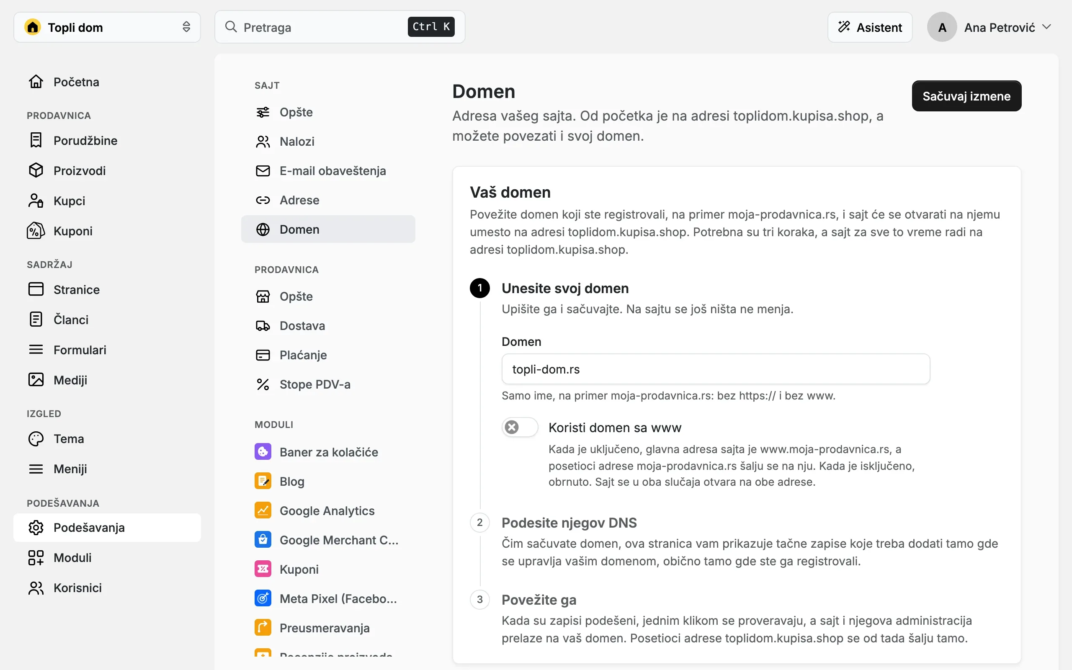
Task: Click the Domen globe icon
Action: [263, 229]
